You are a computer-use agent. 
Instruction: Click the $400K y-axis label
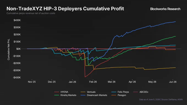pos(17,20)
